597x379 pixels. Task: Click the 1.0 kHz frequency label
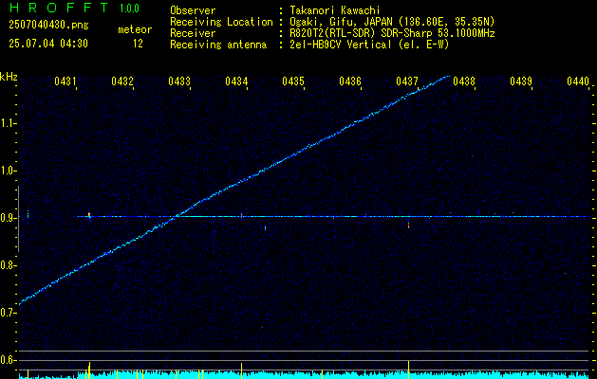7,171
